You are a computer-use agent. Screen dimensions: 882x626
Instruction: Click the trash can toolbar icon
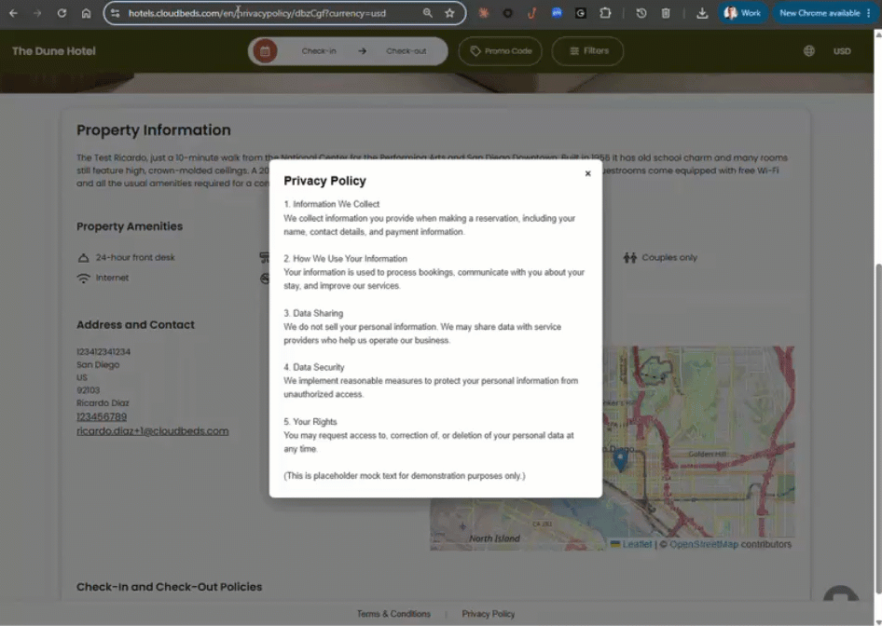click(x=666, y=13)
